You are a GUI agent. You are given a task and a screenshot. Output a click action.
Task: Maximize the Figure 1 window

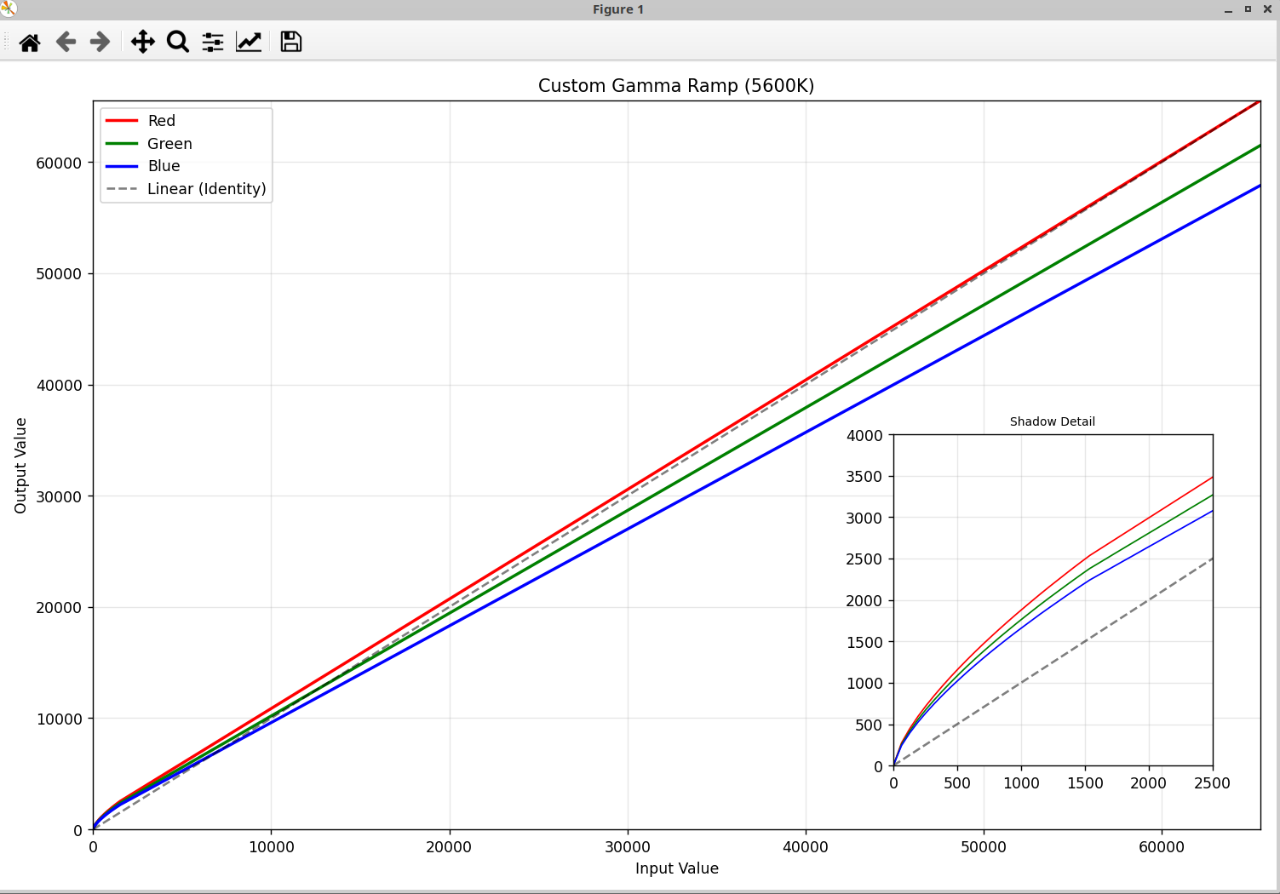pyautogui.click(x=1248, y=9)
